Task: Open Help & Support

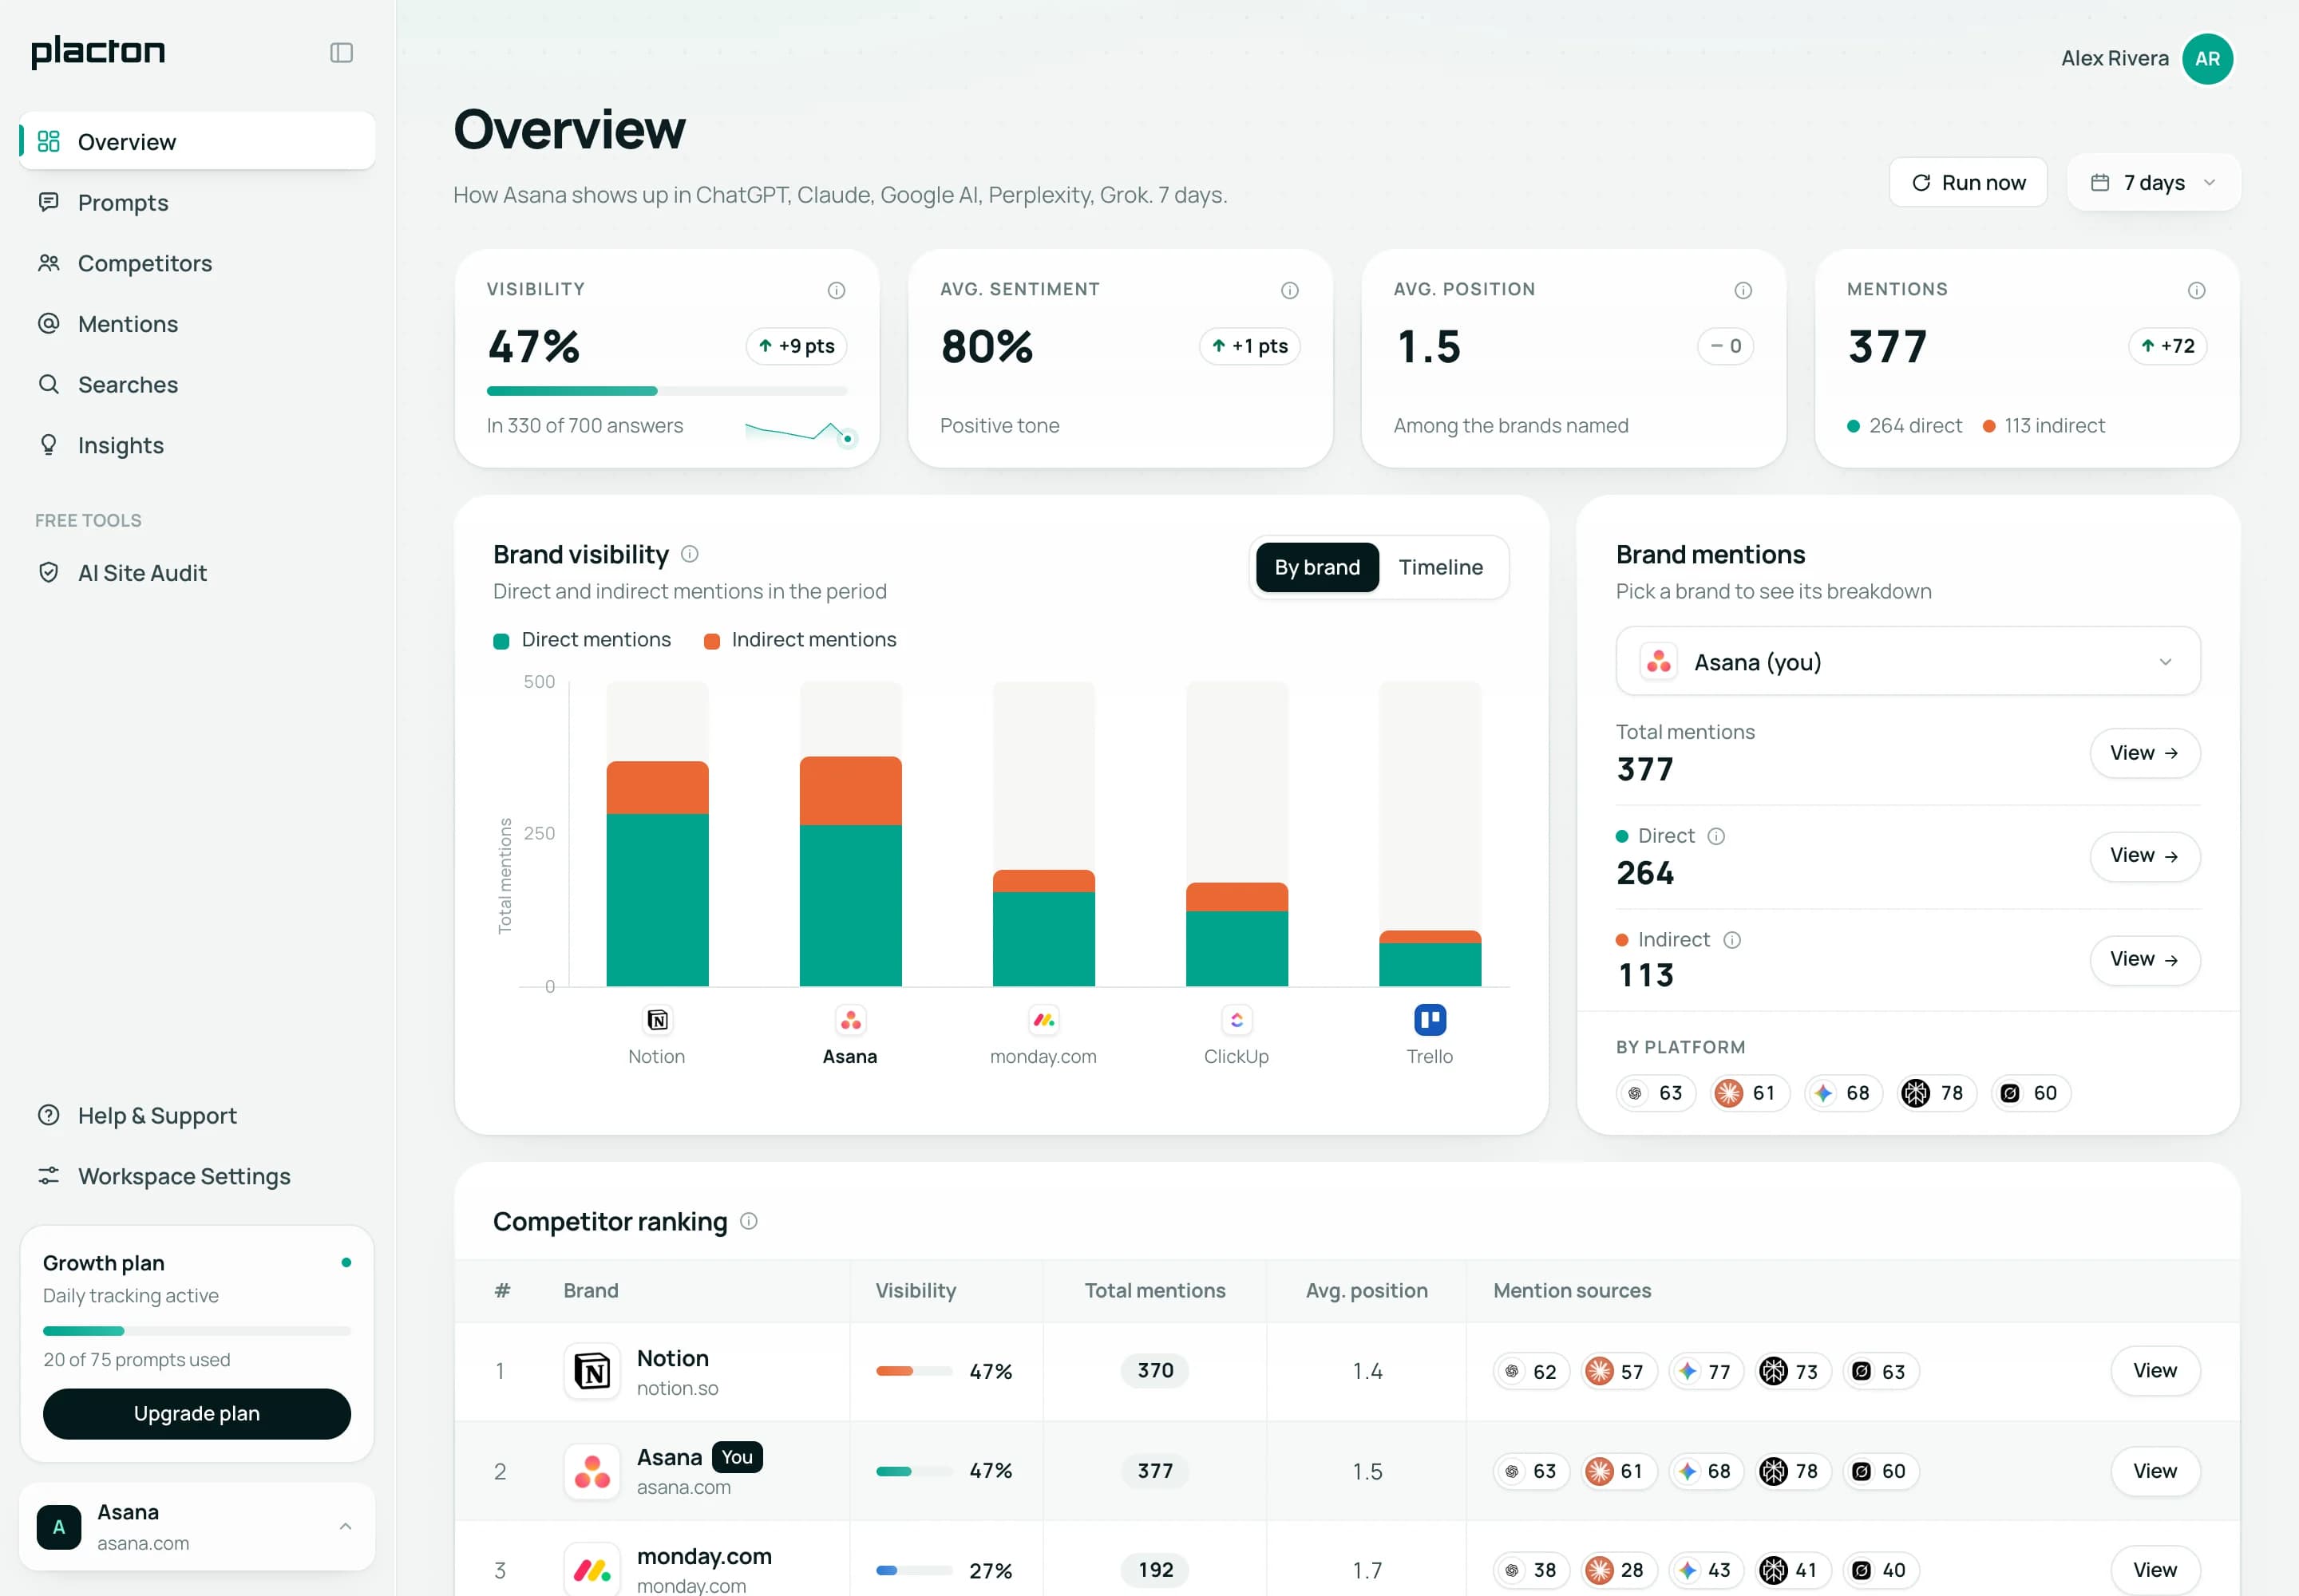Action: tap(197, 1116)
